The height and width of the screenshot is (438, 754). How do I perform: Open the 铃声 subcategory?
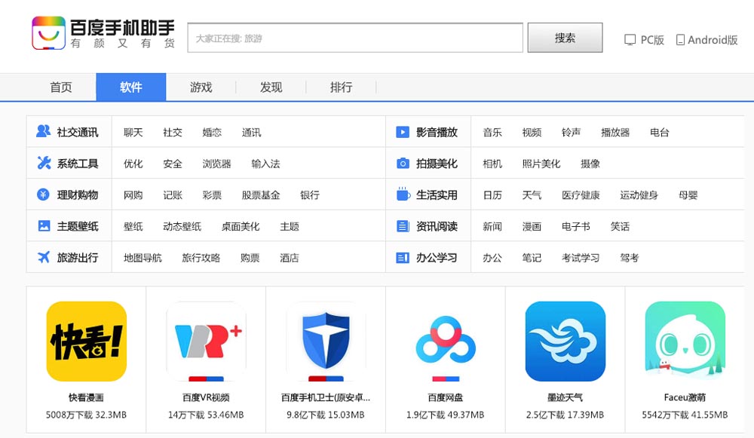pos(572,132)
